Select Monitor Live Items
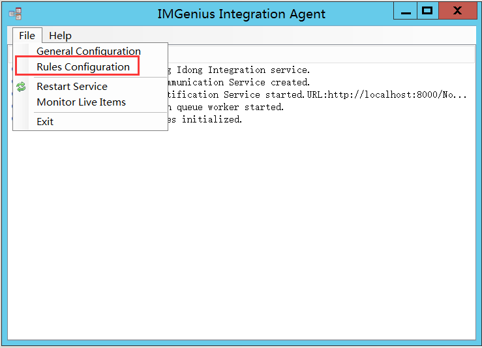Viewport: 482px width, 348px height. click(81, 102)
